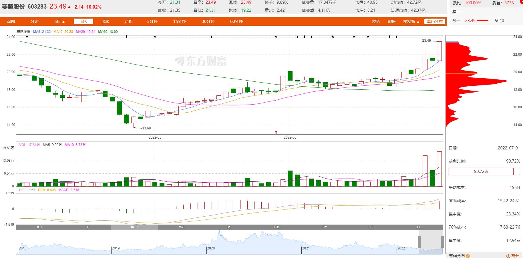Switch to the 分时 intraday chart tab
523x258 pixels.
point(34,21)
